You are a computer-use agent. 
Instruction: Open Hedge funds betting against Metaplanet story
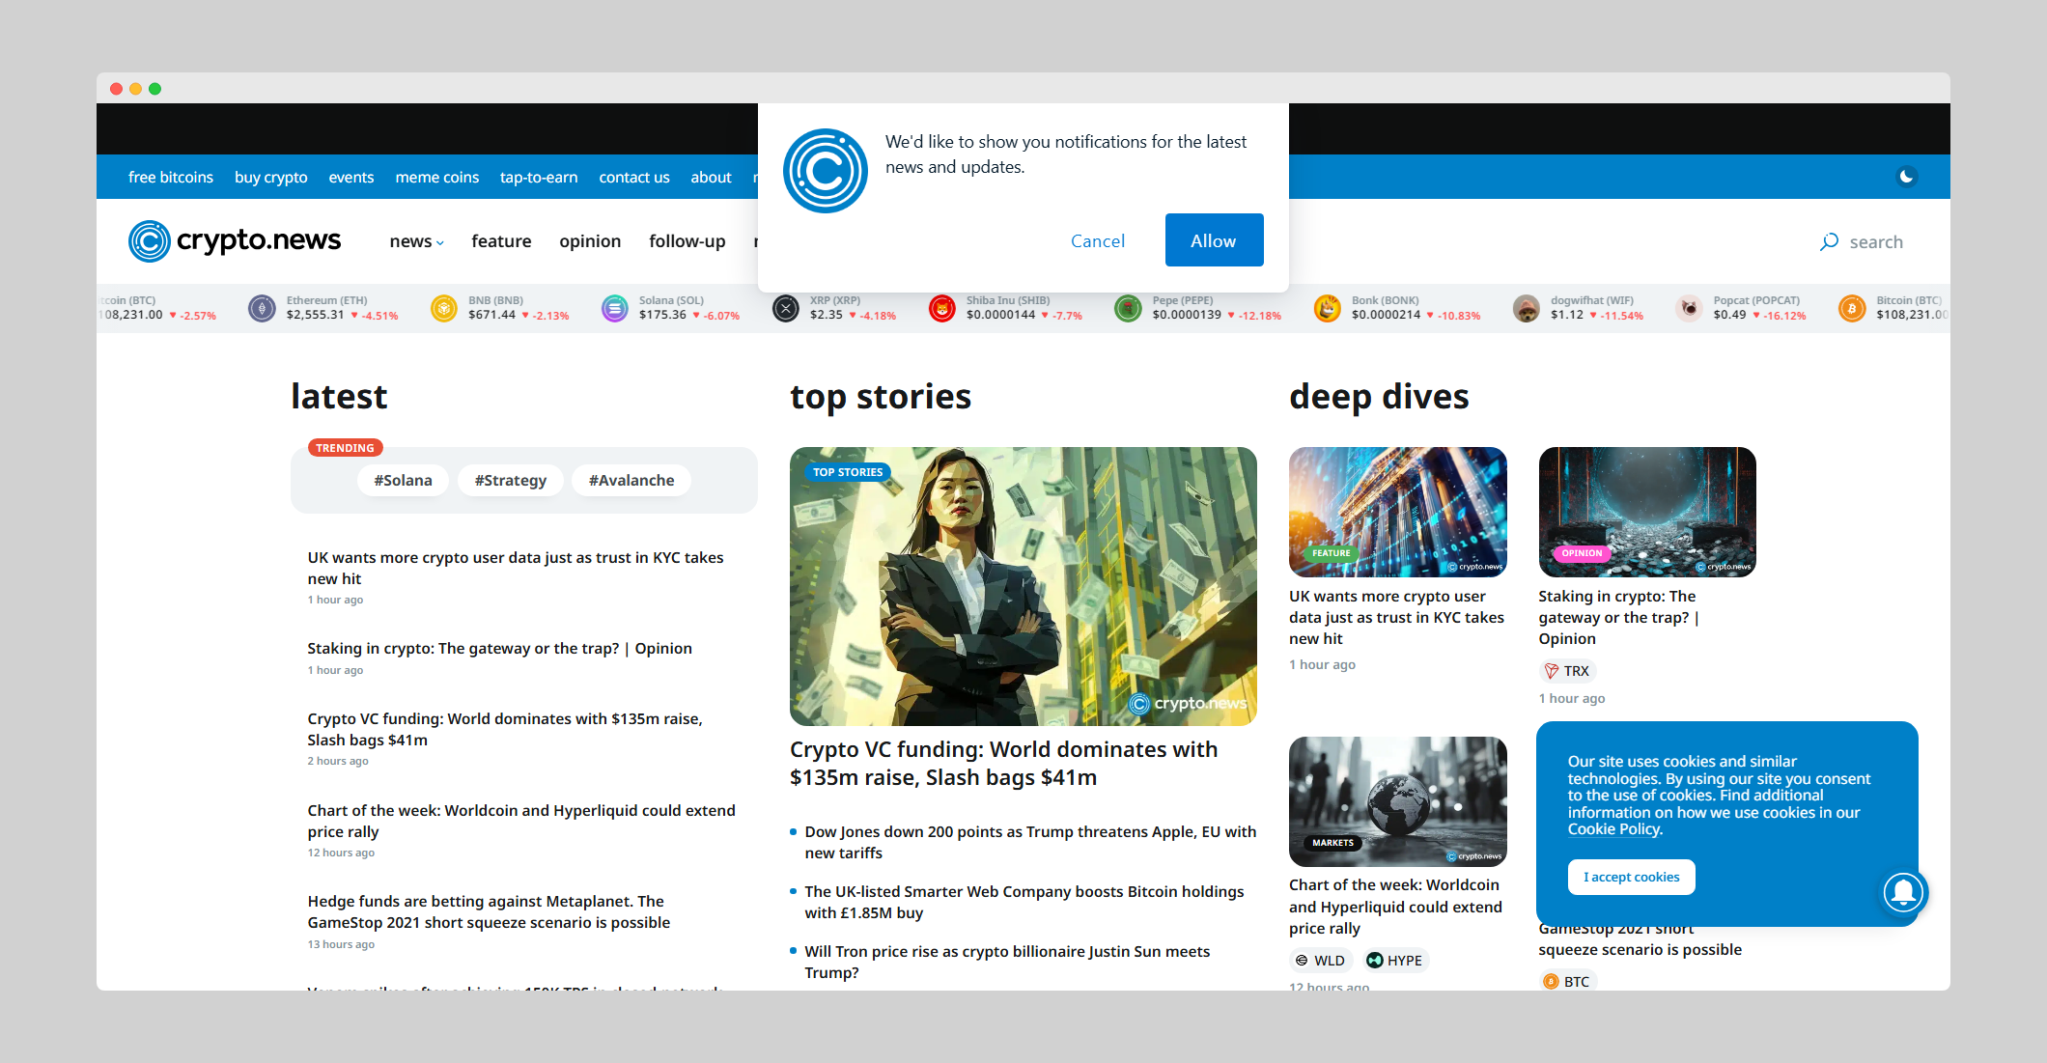489,911
